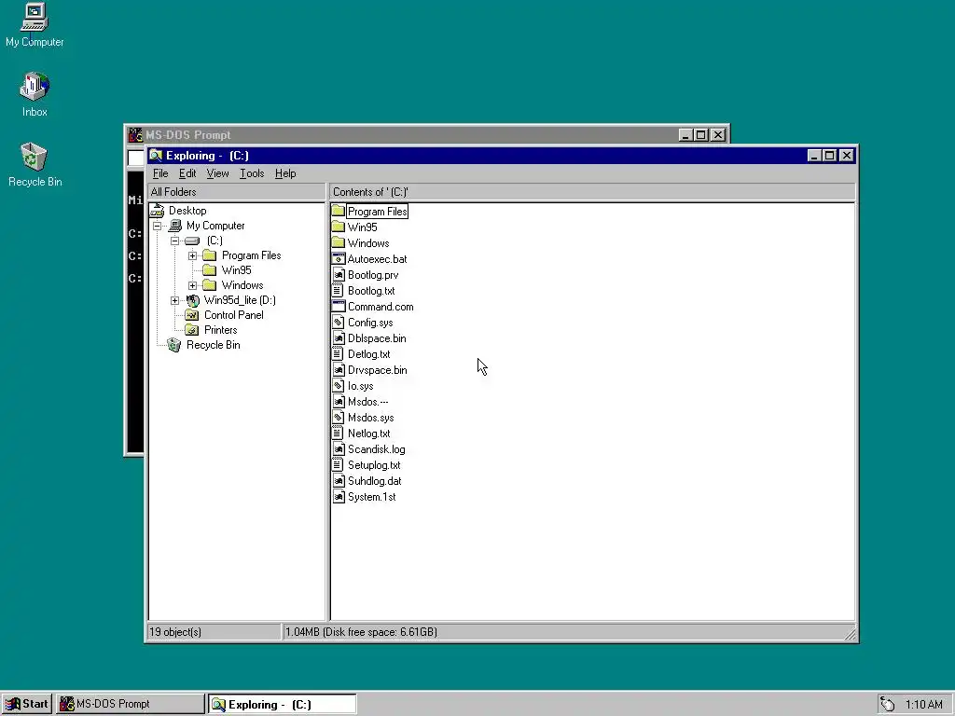The width and height of the screenshot is (955, 716).
Task: Maximize the Exploring - (C:) window
Action: tap(829, 156)
